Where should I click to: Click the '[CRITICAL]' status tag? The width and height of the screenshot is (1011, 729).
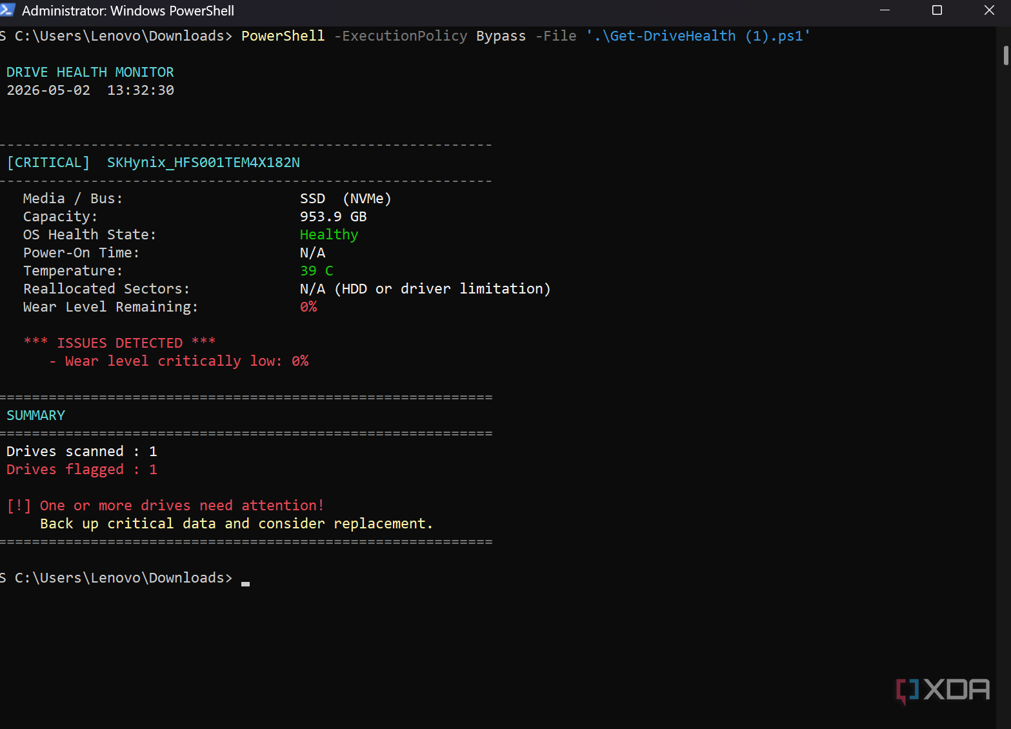point(48,163)
